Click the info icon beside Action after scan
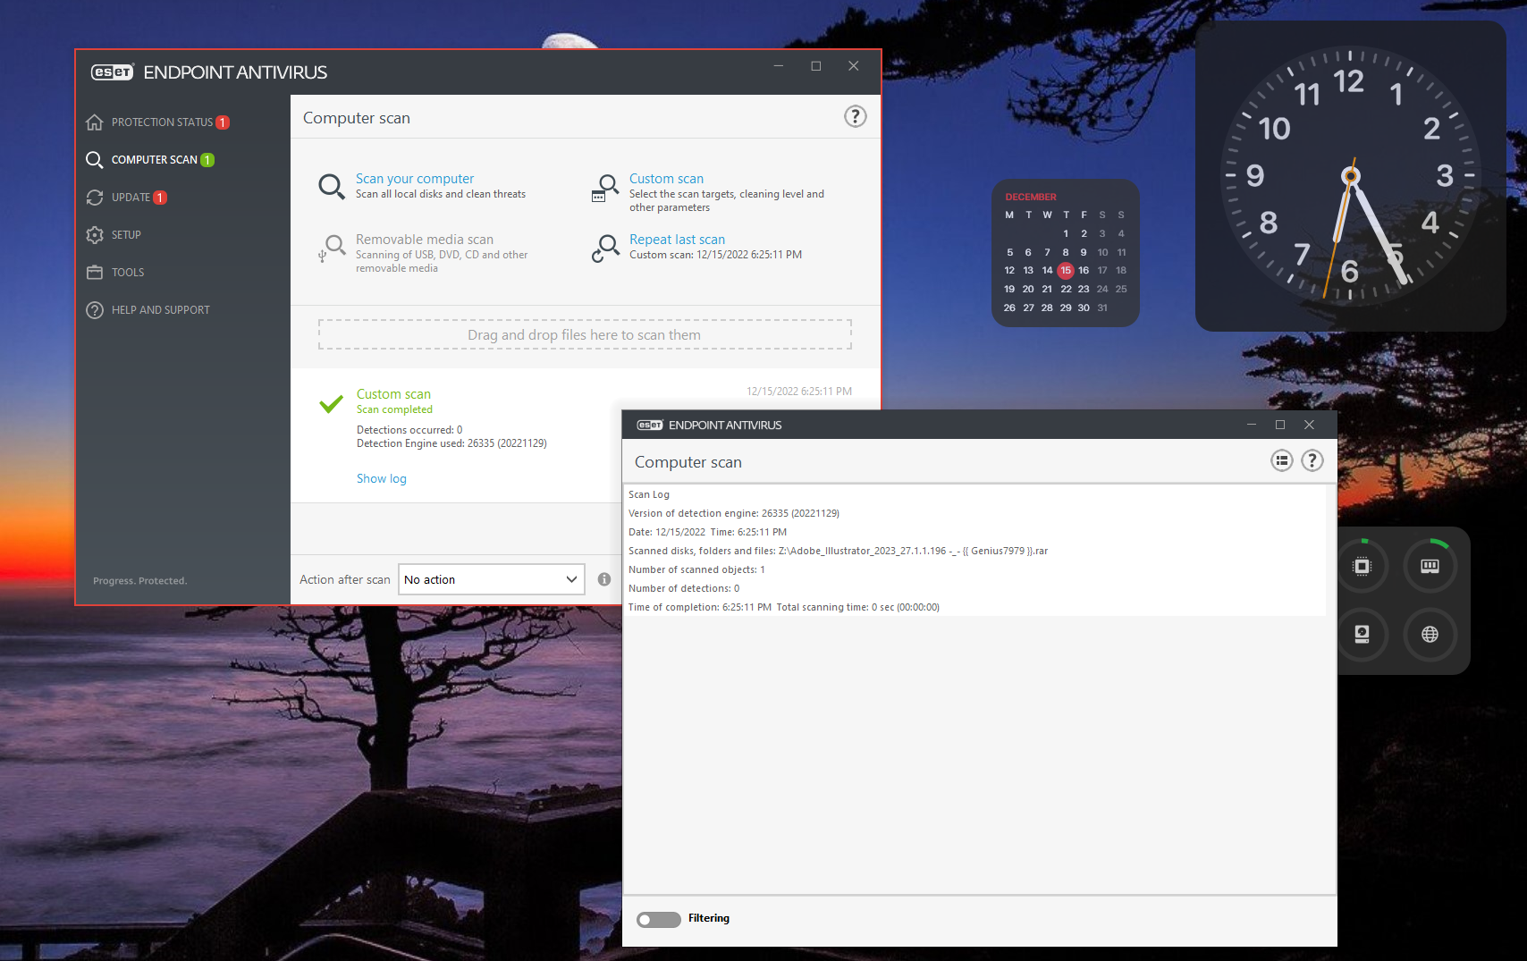 pos(604,579)
